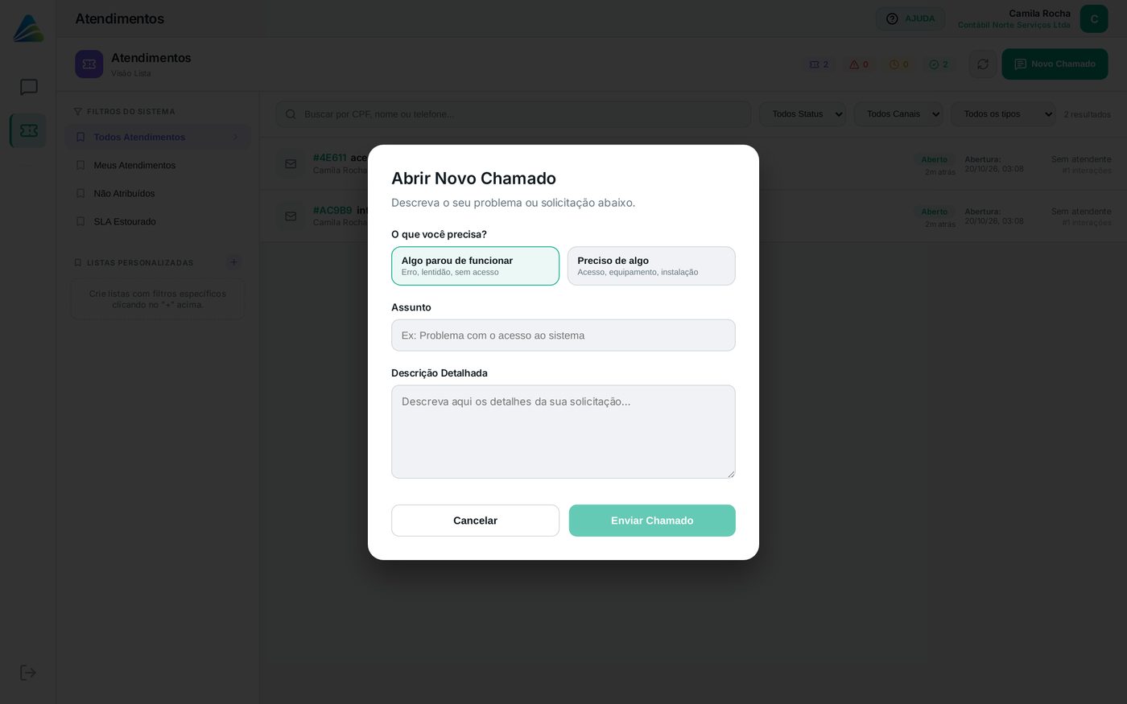Open the Todos Canais dropdown
1127x704 pixels.
[898, 114]
